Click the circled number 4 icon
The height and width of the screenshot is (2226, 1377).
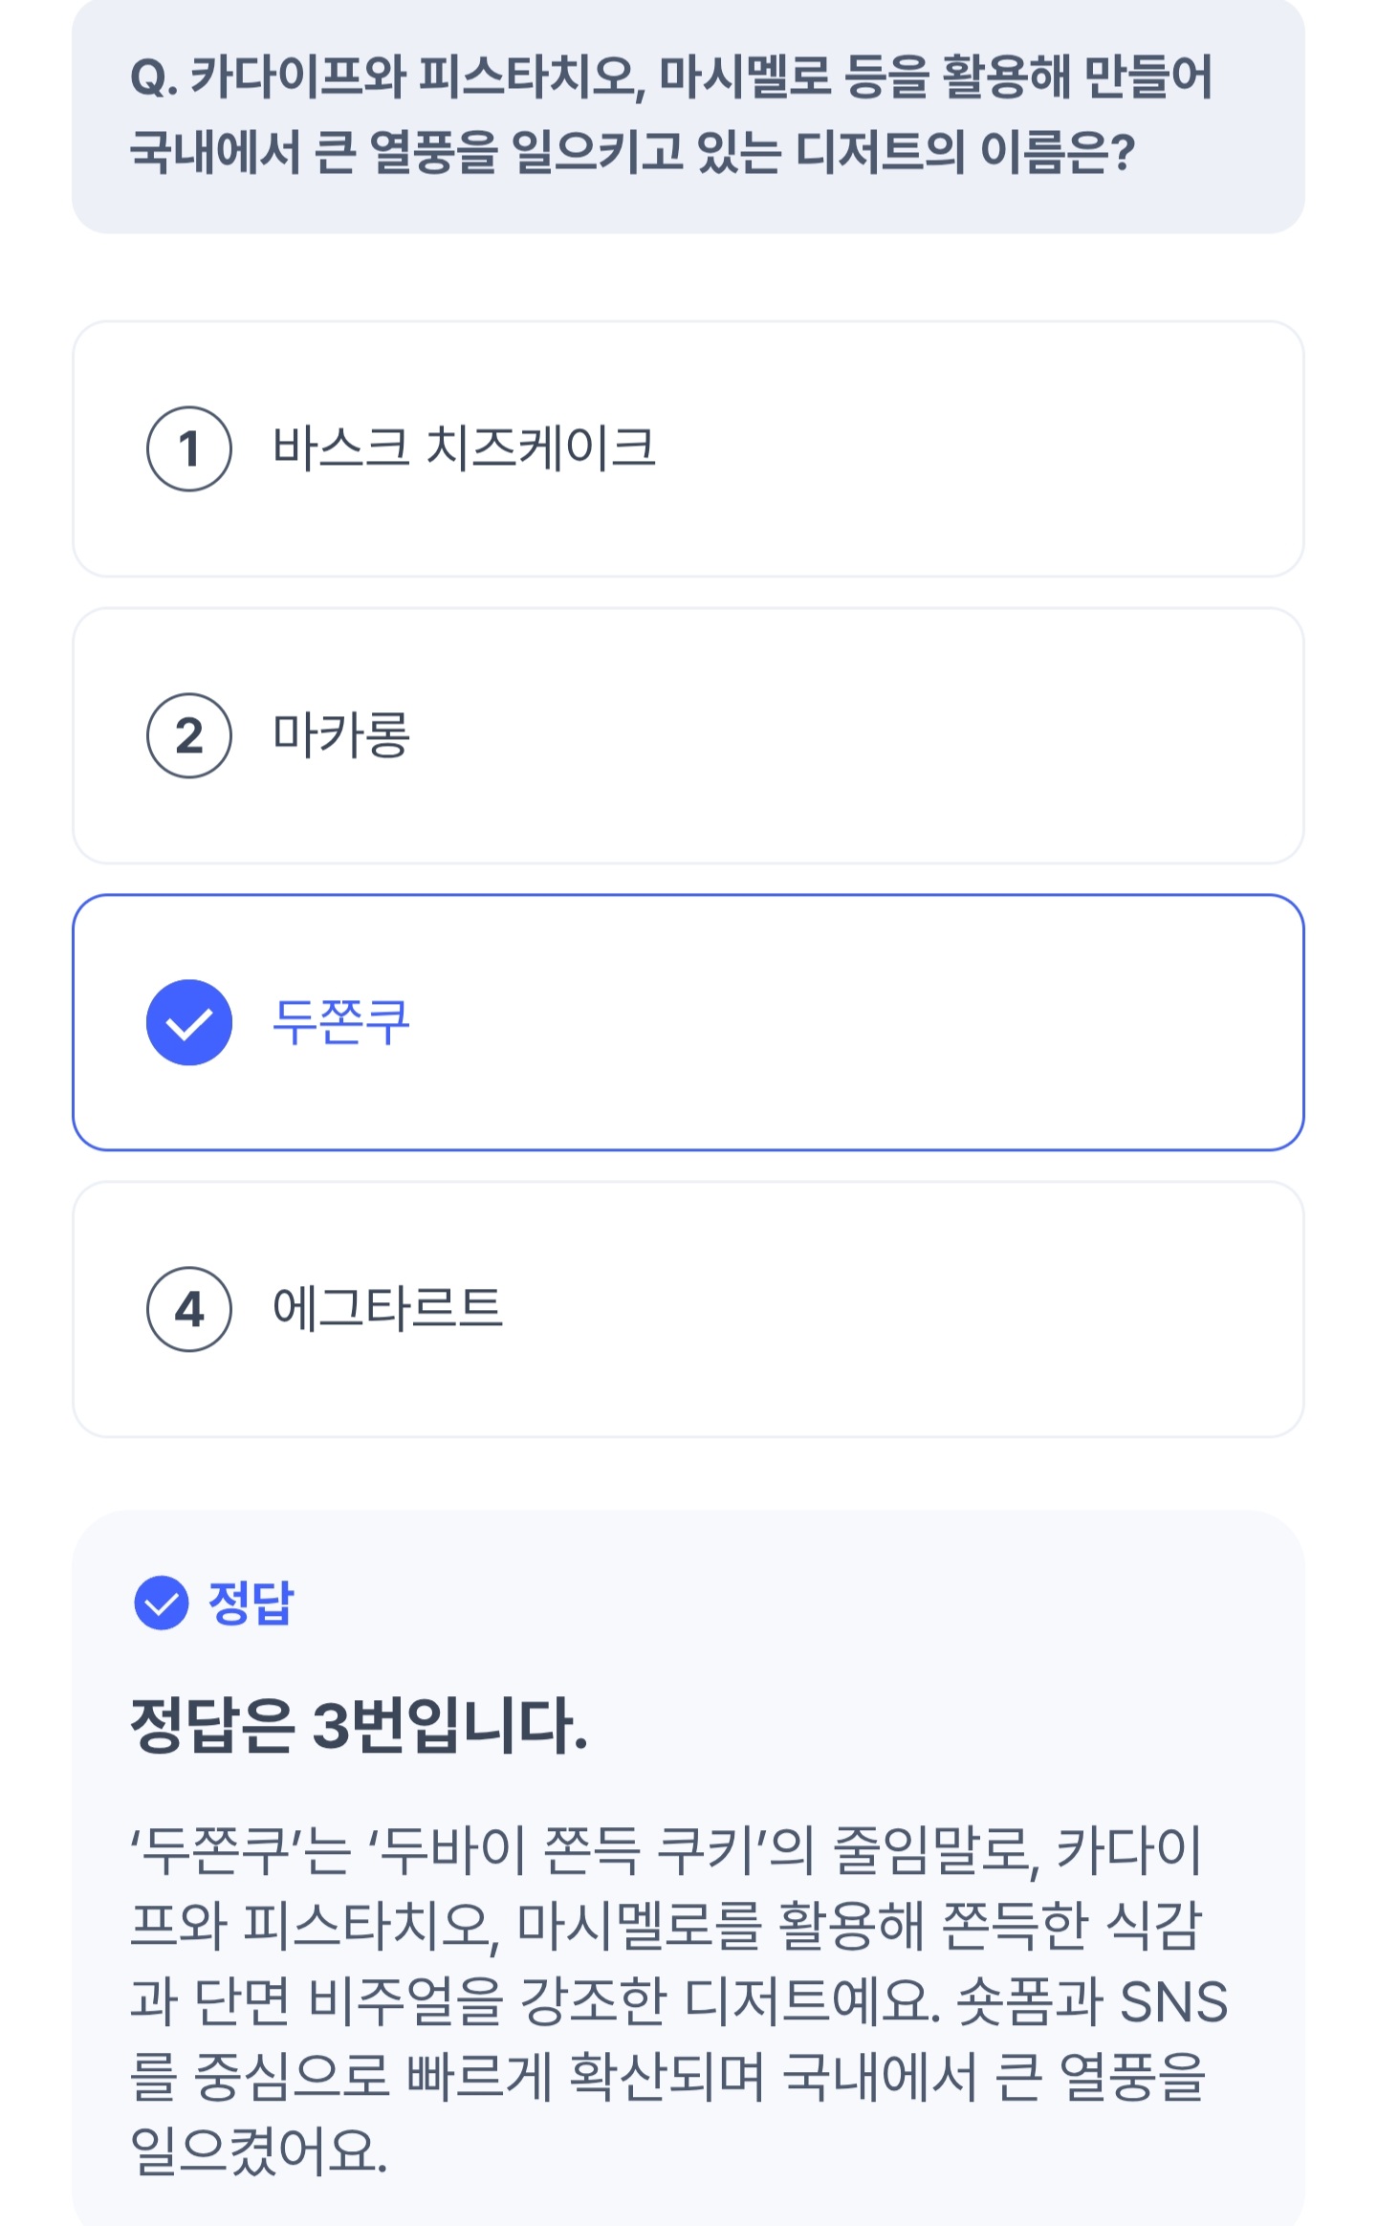[x=189, y=1309]
